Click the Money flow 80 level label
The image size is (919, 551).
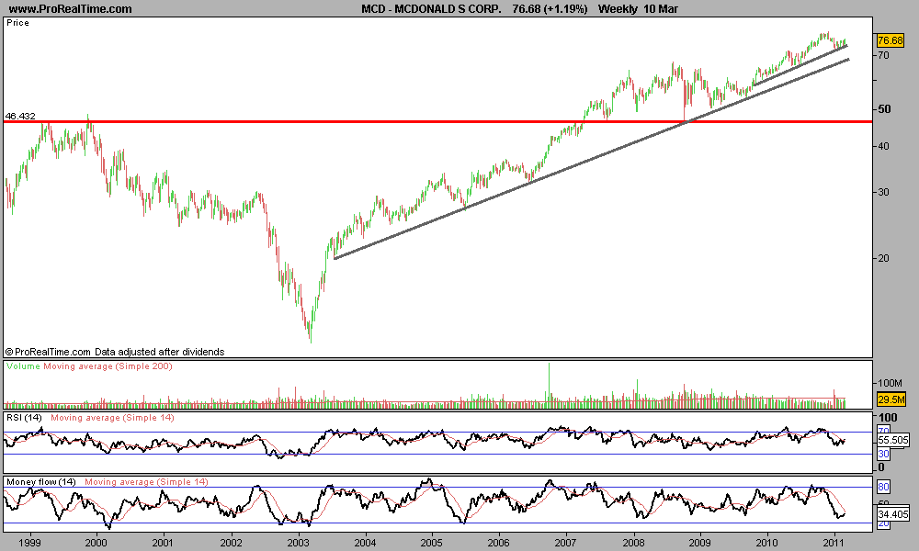883,487
